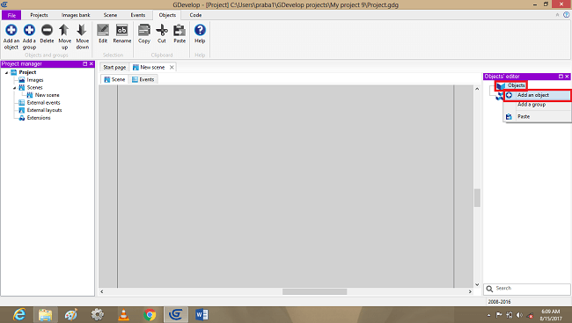The image size is (572, 323).
Task: Close the Project manager panel
Action: [92, 64]
